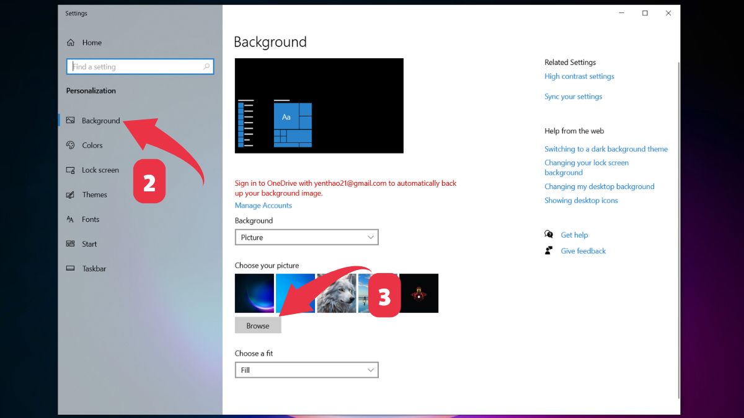Open the Choose a fit dropdown

pyautogui.click(x=306, y=370)
